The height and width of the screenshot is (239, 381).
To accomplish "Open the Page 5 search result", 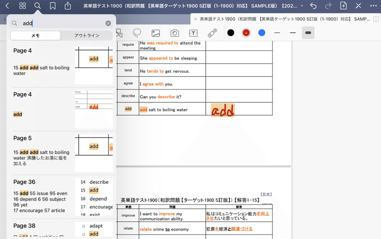I will 62,153.
